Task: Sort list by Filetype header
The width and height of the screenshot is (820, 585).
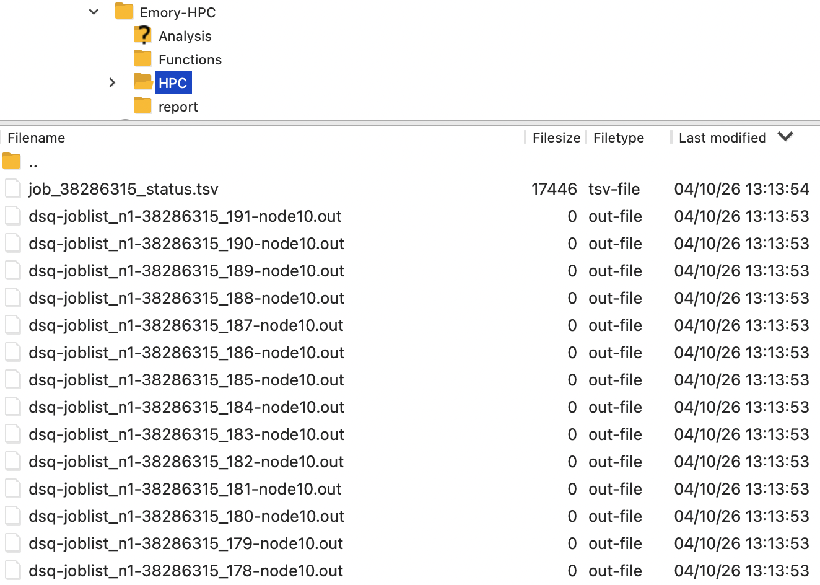Action: 618,138
